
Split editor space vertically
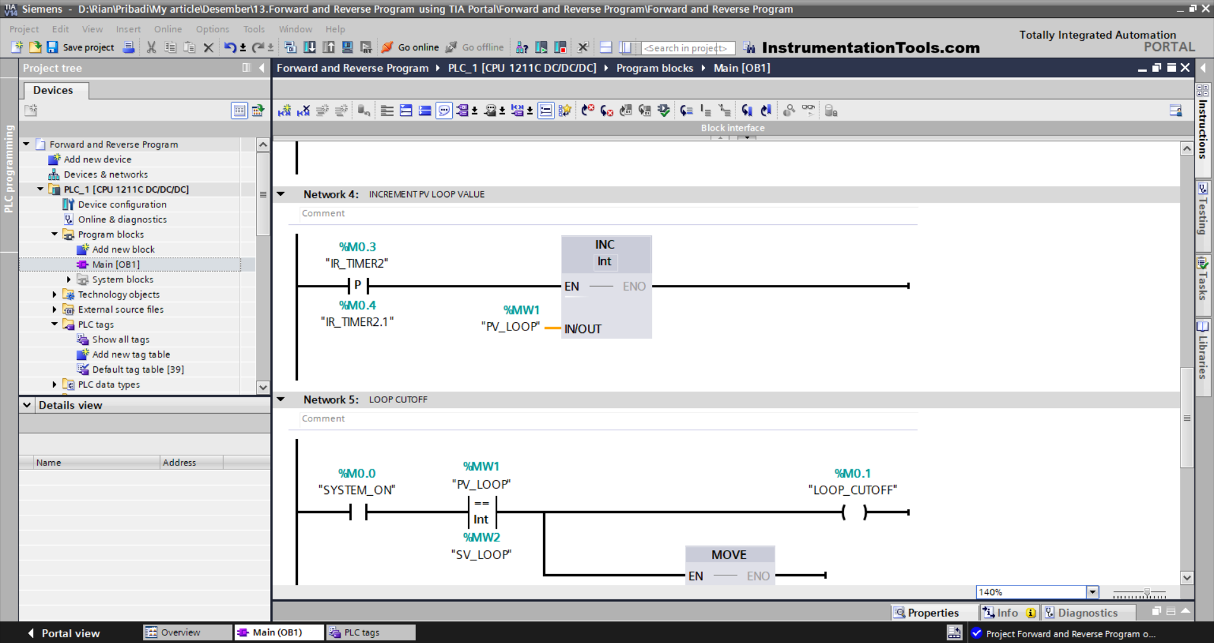pos(625,47)
